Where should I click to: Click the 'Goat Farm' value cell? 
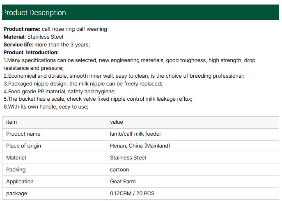click(x=123, y=182)
